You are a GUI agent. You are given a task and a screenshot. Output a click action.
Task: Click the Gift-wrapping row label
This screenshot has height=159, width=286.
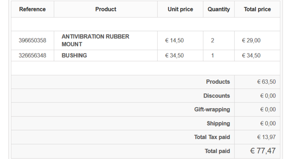pyautogui.click(x=212, y=110)
